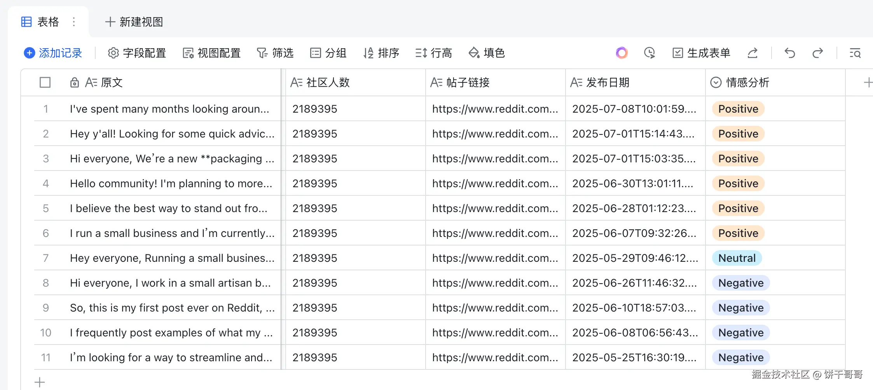This screenshot has height=390, width=873.
Task: Select row number 10
Action: point(45,333)
